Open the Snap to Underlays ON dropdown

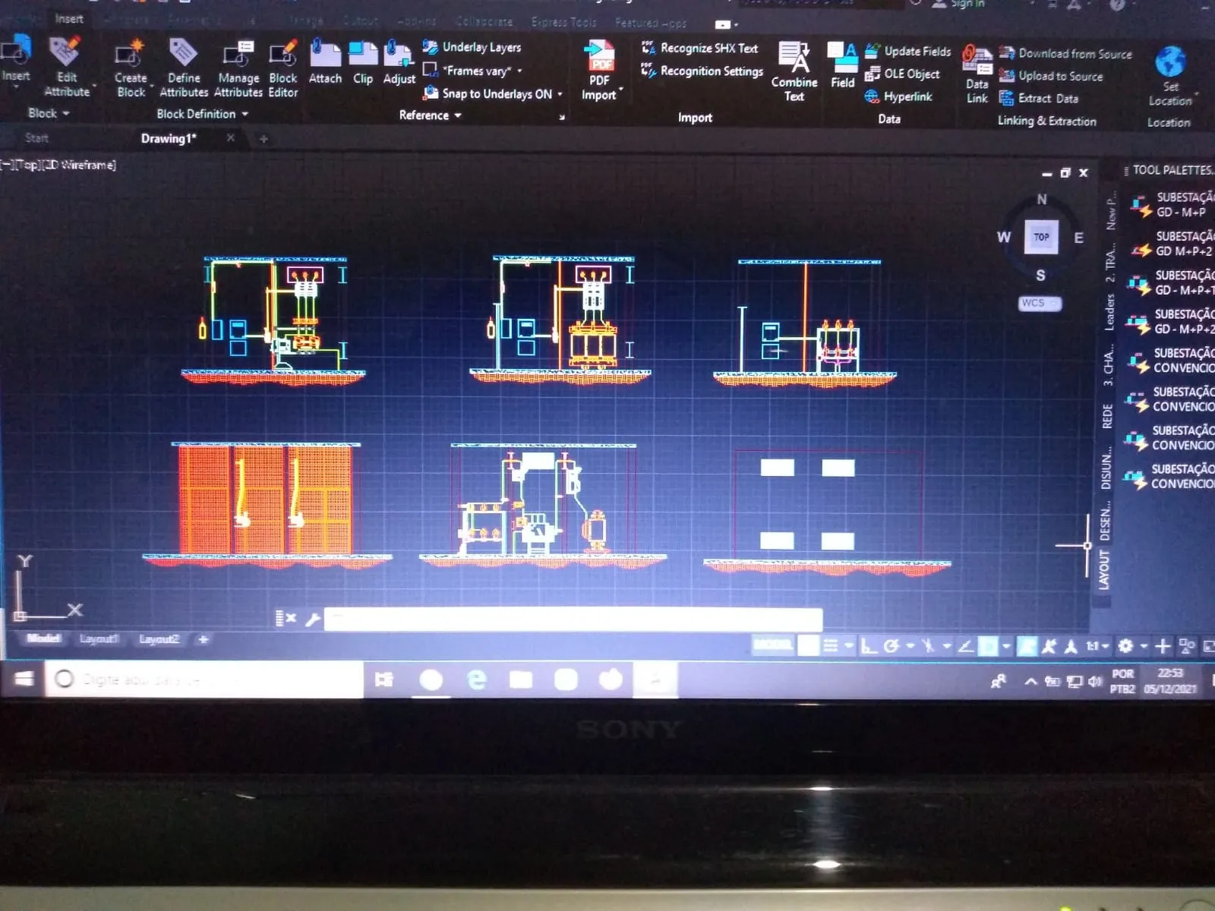560,94
